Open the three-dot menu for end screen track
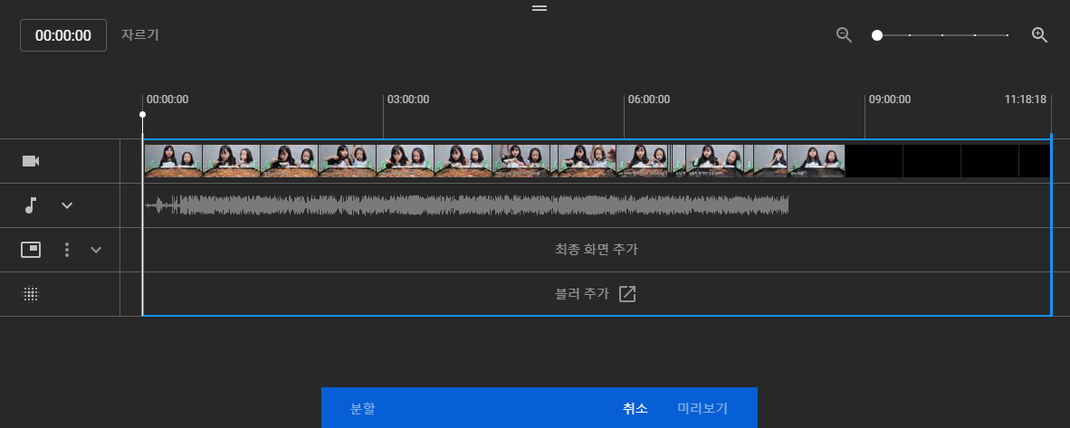 [x=67, y=250]
